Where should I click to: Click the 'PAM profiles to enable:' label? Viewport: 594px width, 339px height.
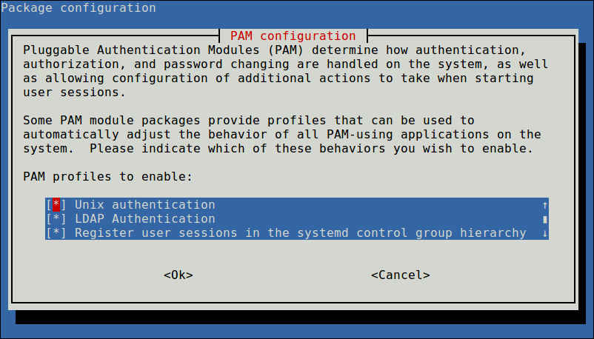tap(107, 177)
